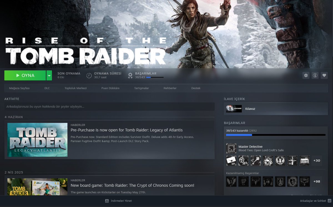The width and height of the screenshot is (333, 207).
Task: Select locked man with glasses achievement icon
Action: pyautogui.click(x=292, y=182)
